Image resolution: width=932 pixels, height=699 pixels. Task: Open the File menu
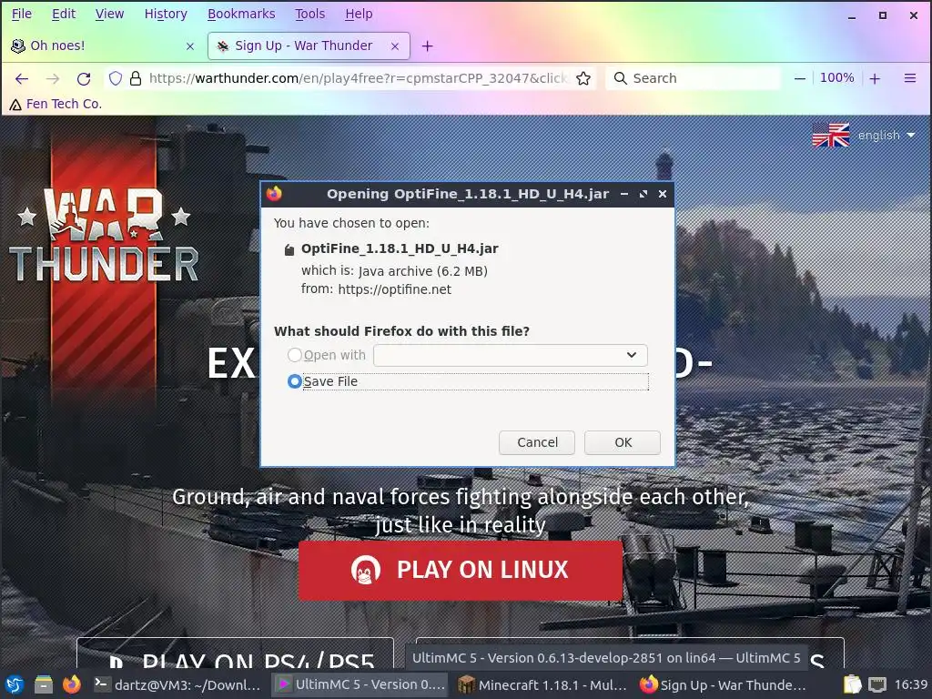tap(22, 14)
